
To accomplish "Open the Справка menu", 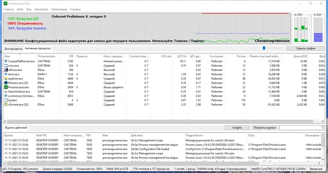I will [x=75, y=9].
